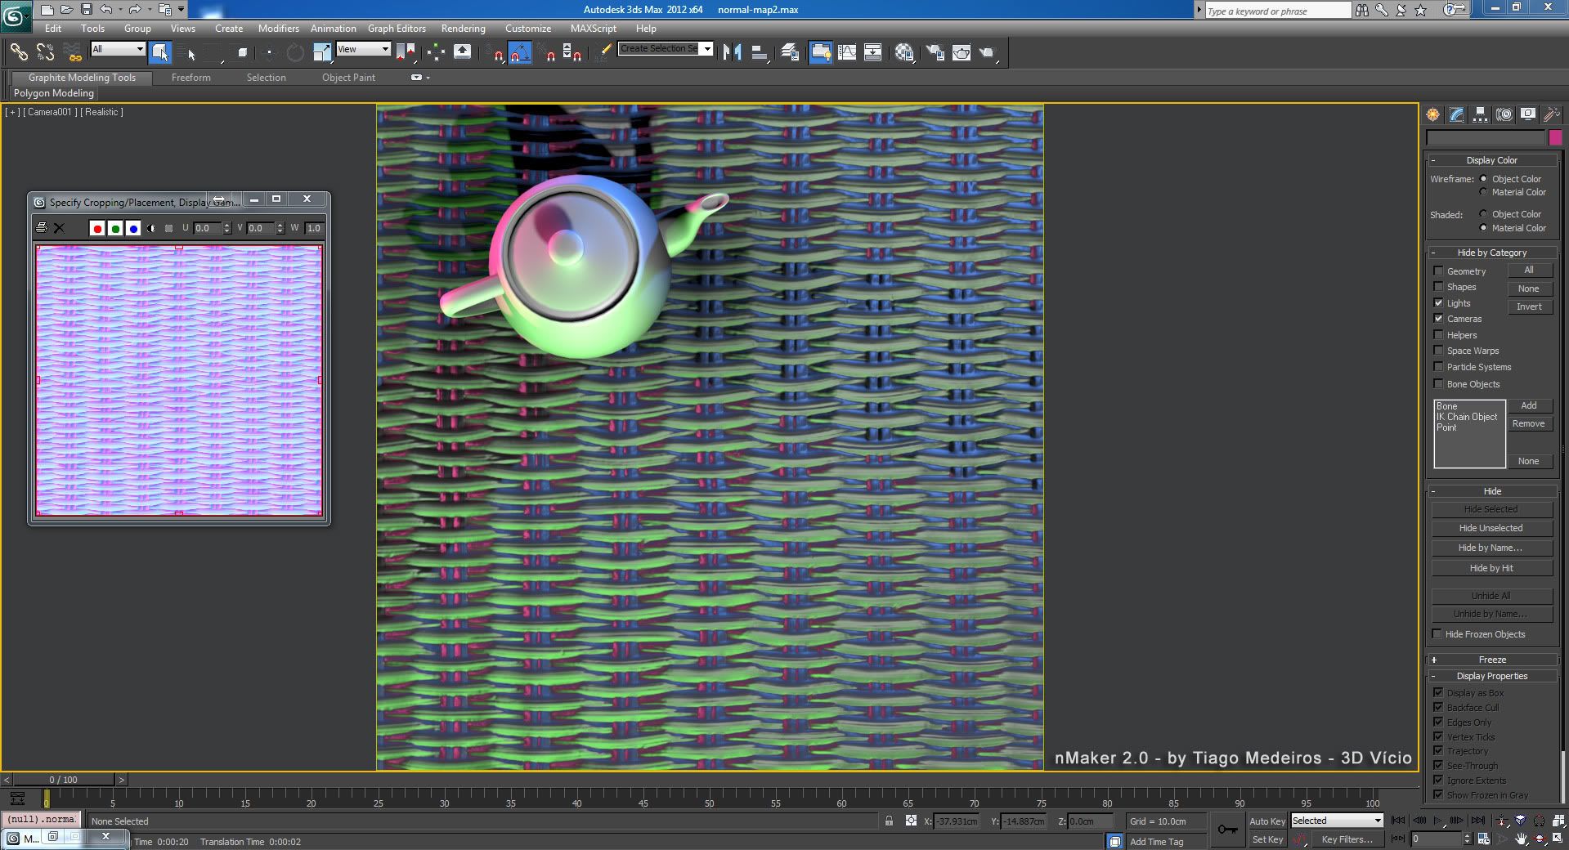Click the Align tool icon
This screenshot has width=1569, height=850.
point(760,52)
